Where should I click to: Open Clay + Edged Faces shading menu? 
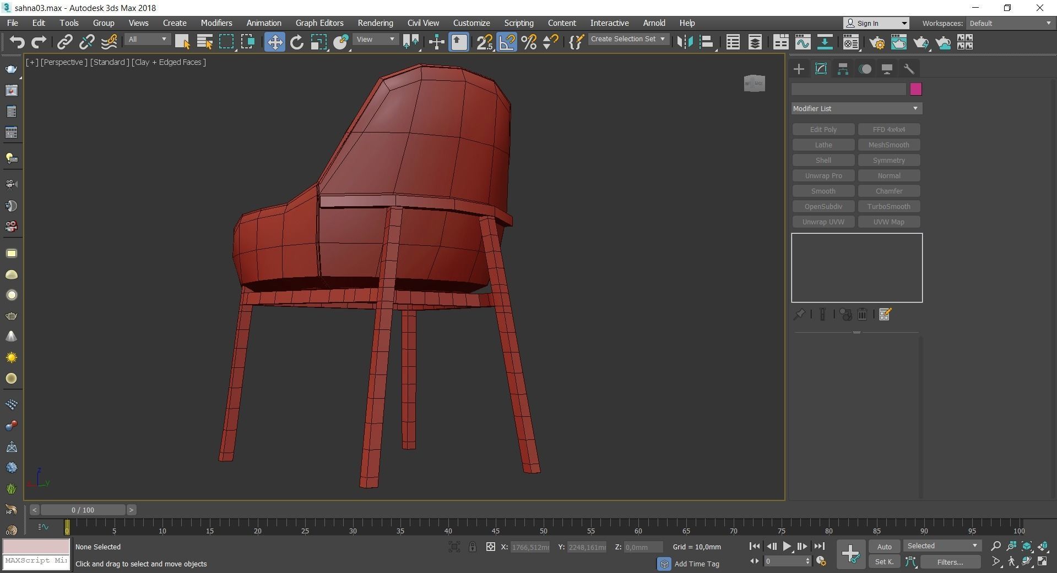click(169, 62)
